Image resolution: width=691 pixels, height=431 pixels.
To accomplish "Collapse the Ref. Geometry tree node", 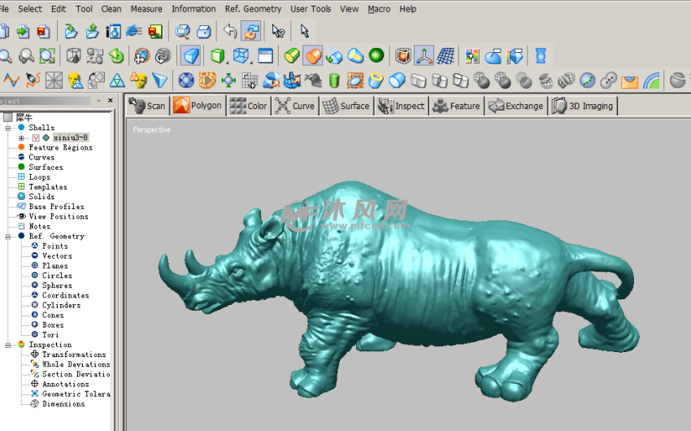I will coord(9,237).
